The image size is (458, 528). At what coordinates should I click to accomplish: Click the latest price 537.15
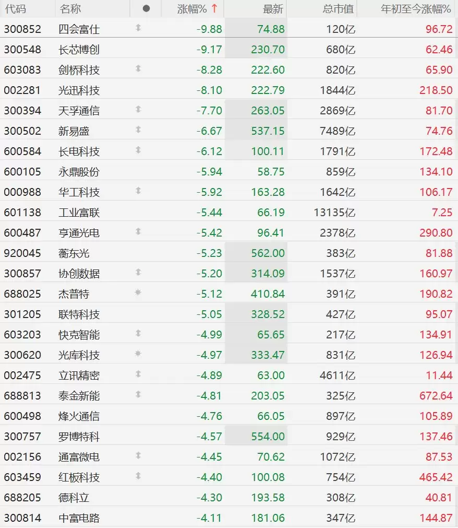click(x=268, y=131)
